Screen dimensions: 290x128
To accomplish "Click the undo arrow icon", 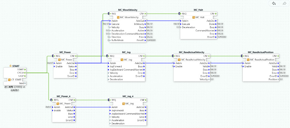I will pos(274,4).
